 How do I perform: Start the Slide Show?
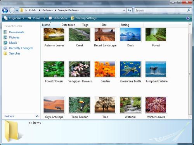click(x=58, y=18)
